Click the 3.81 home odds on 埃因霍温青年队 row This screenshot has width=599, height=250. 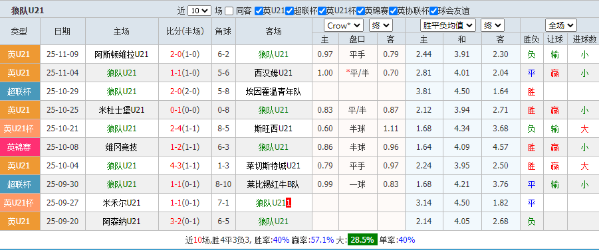423,92
